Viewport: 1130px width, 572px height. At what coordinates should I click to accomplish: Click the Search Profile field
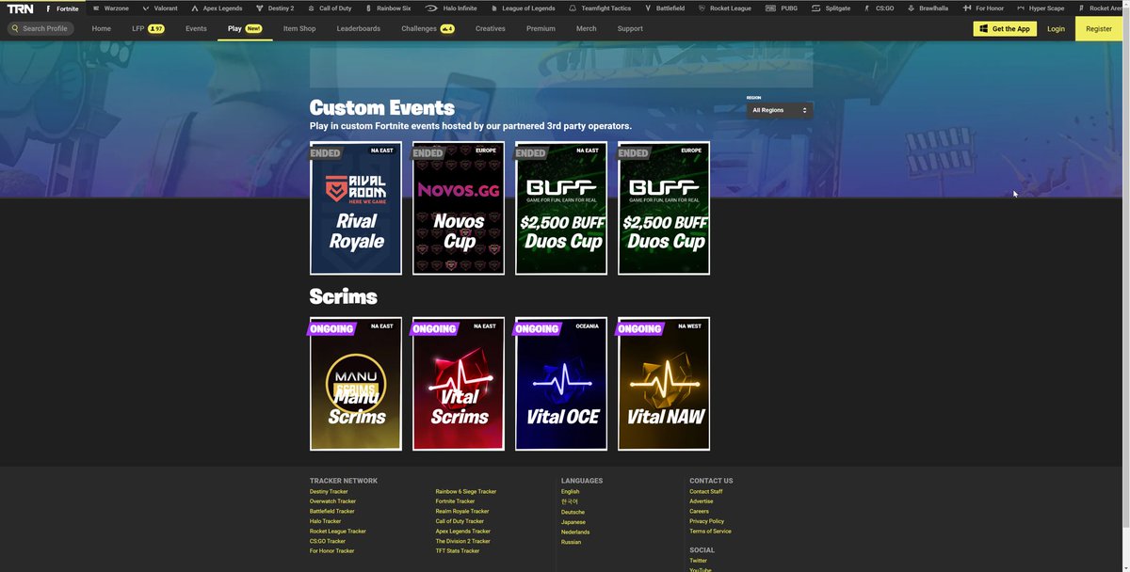pyautogui.click(x=40, y=28)
